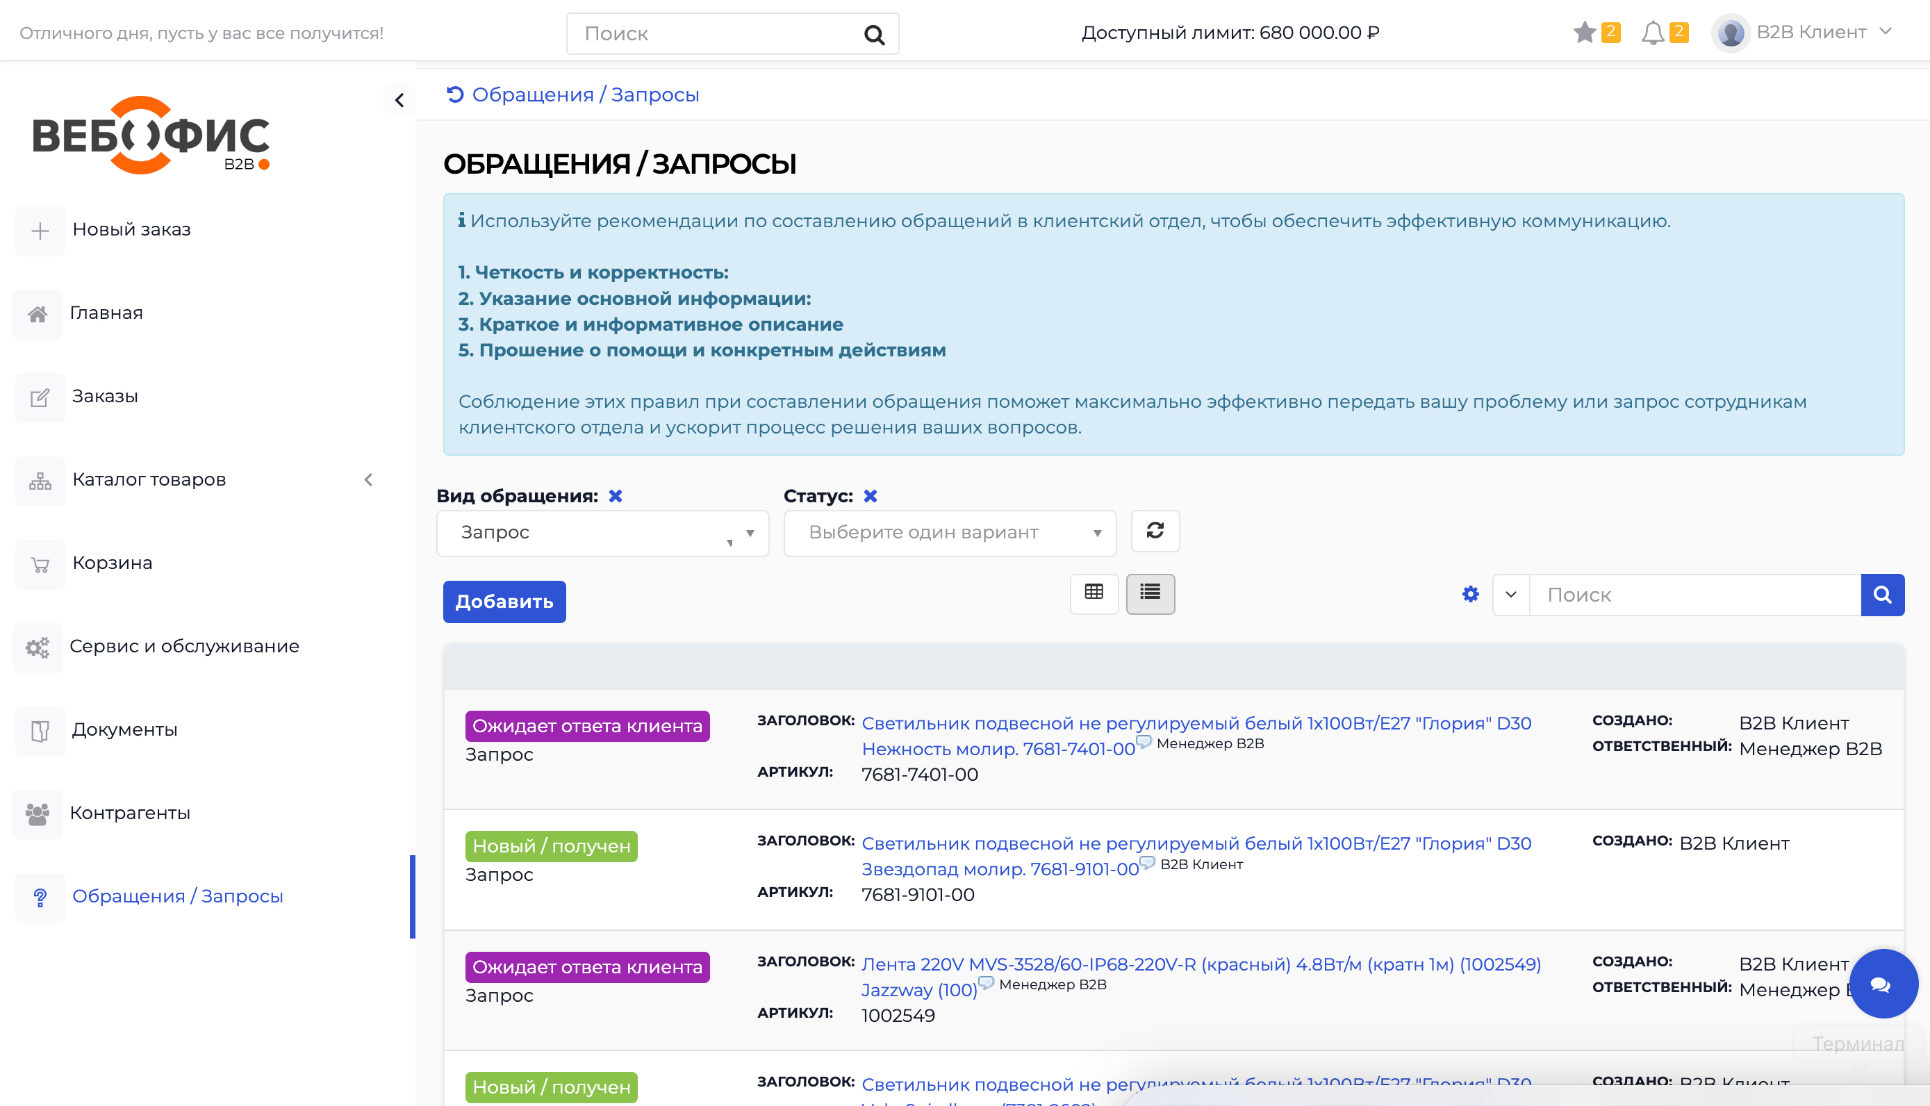Open notifications via the bell icon

[1653, 32]
